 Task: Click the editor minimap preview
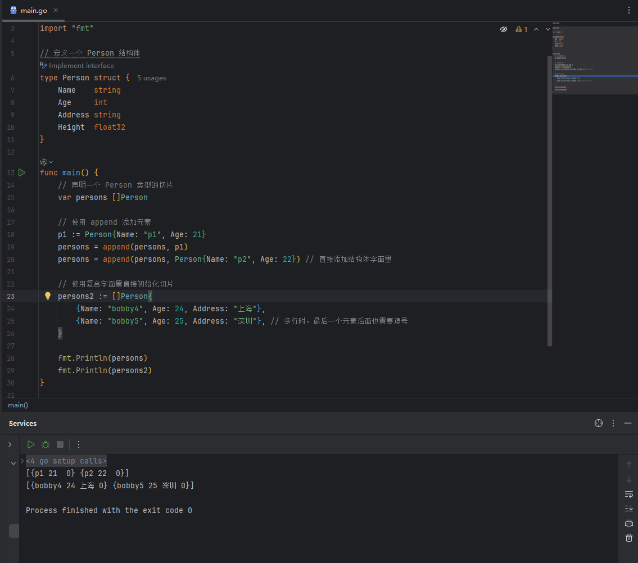[x=595, y=59]
